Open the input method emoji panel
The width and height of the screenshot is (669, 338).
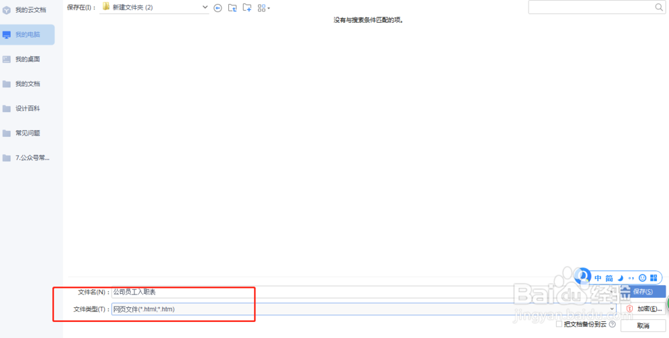(642, 278)
